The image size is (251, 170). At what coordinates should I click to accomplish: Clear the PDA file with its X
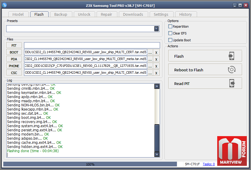(x=156, y=59)
